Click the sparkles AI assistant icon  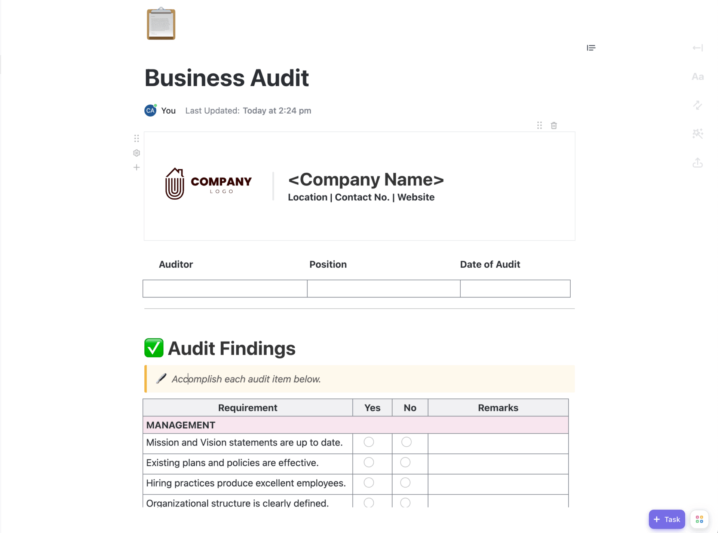(697, 133)
